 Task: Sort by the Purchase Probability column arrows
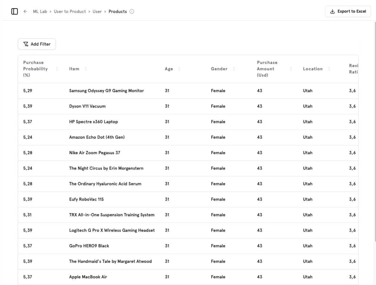pos(57,69)
